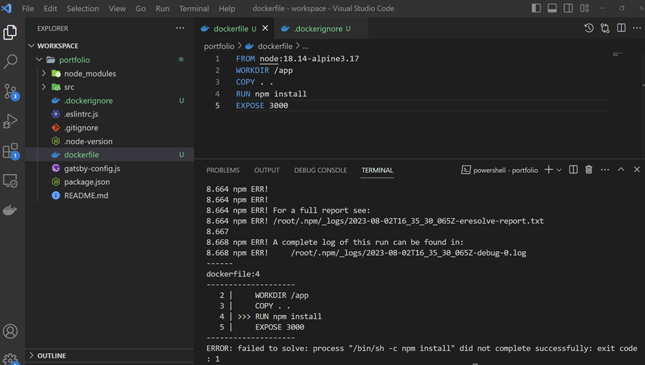Open the Manage gear icon

11,359
